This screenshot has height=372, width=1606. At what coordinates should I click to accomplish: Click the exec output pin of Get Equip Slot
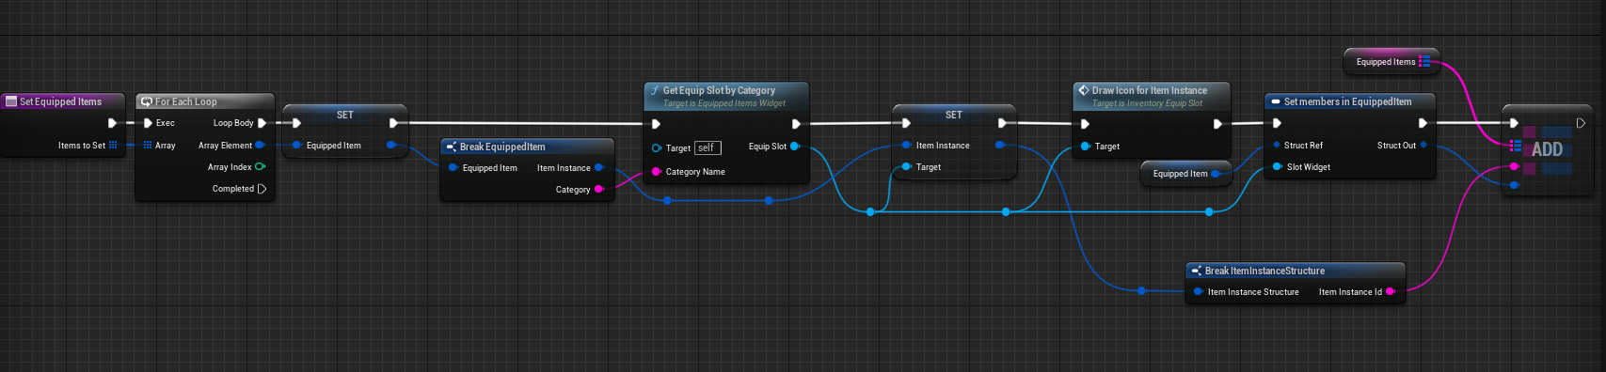coord(796,124)
